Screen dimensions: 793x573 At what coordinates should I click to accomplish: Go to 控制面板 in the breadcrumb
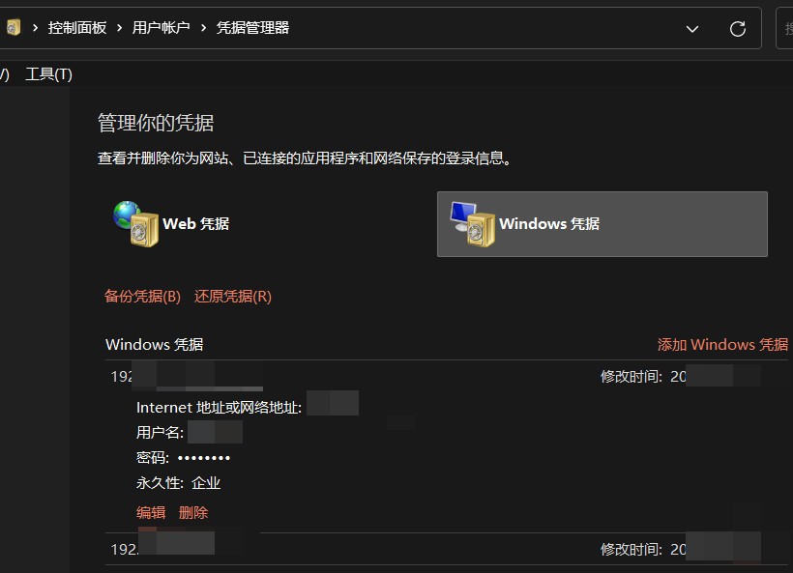click(x=76, y=28)
